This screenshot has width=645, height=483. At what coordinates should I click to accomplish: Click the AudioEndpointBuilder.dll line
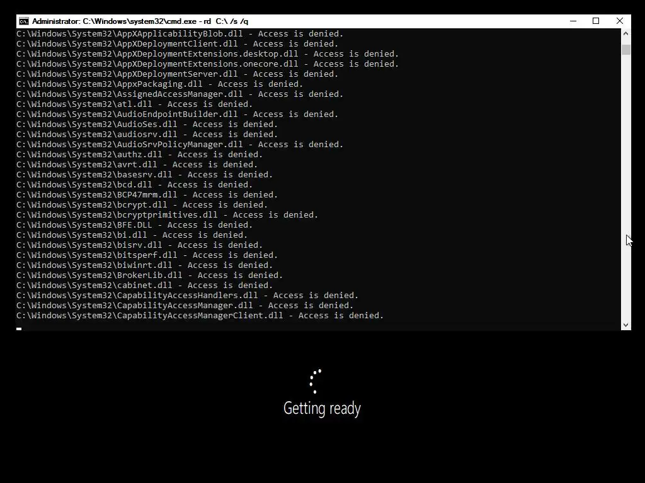point(177,114)
